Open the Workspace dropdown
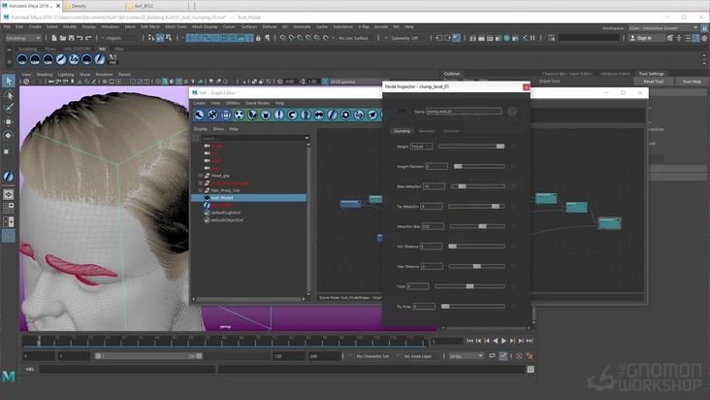 (662, 27)
